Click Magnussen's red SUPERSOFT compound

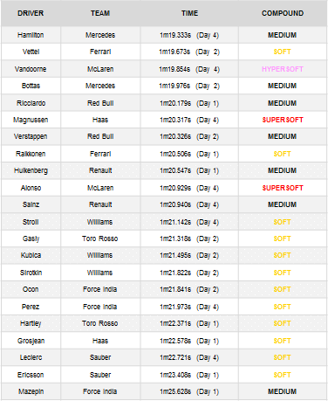click(x=283, y=120)
